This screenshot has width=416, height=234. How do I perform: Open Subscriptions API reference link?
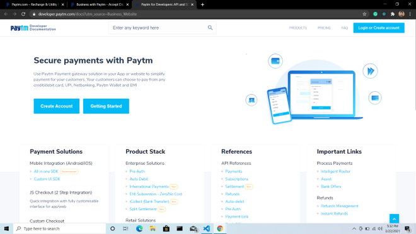pyautogui.click(x=236, y=179)
